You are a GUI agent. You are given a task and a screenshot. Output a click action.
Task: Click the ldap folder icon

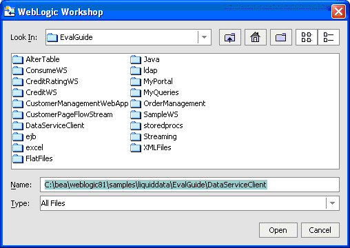pos(136,70)
